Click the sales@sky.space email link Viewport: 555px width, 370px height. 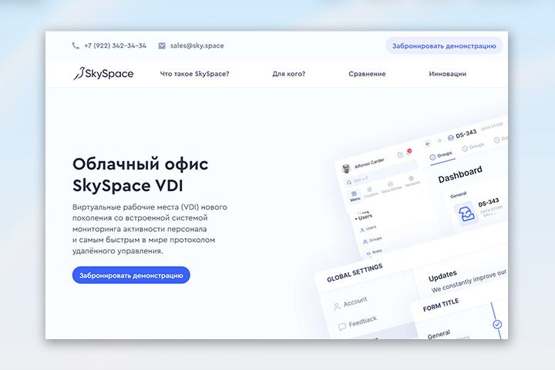point(197,45)
